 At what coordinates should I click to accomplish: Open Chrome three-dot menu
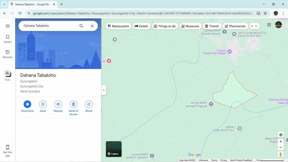coord(283,13)
